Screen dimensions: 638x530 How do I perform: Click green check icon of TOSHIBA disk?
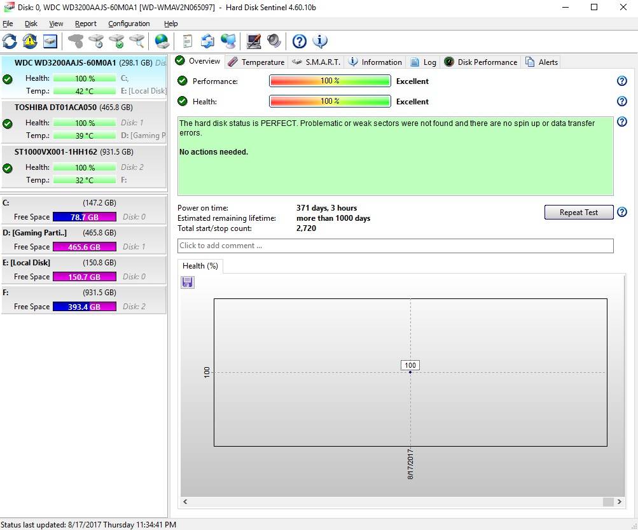click(x=8, y=123)
